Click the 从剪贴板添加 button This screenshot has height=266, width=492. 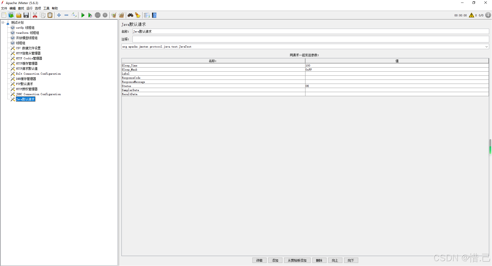point(297,260)
